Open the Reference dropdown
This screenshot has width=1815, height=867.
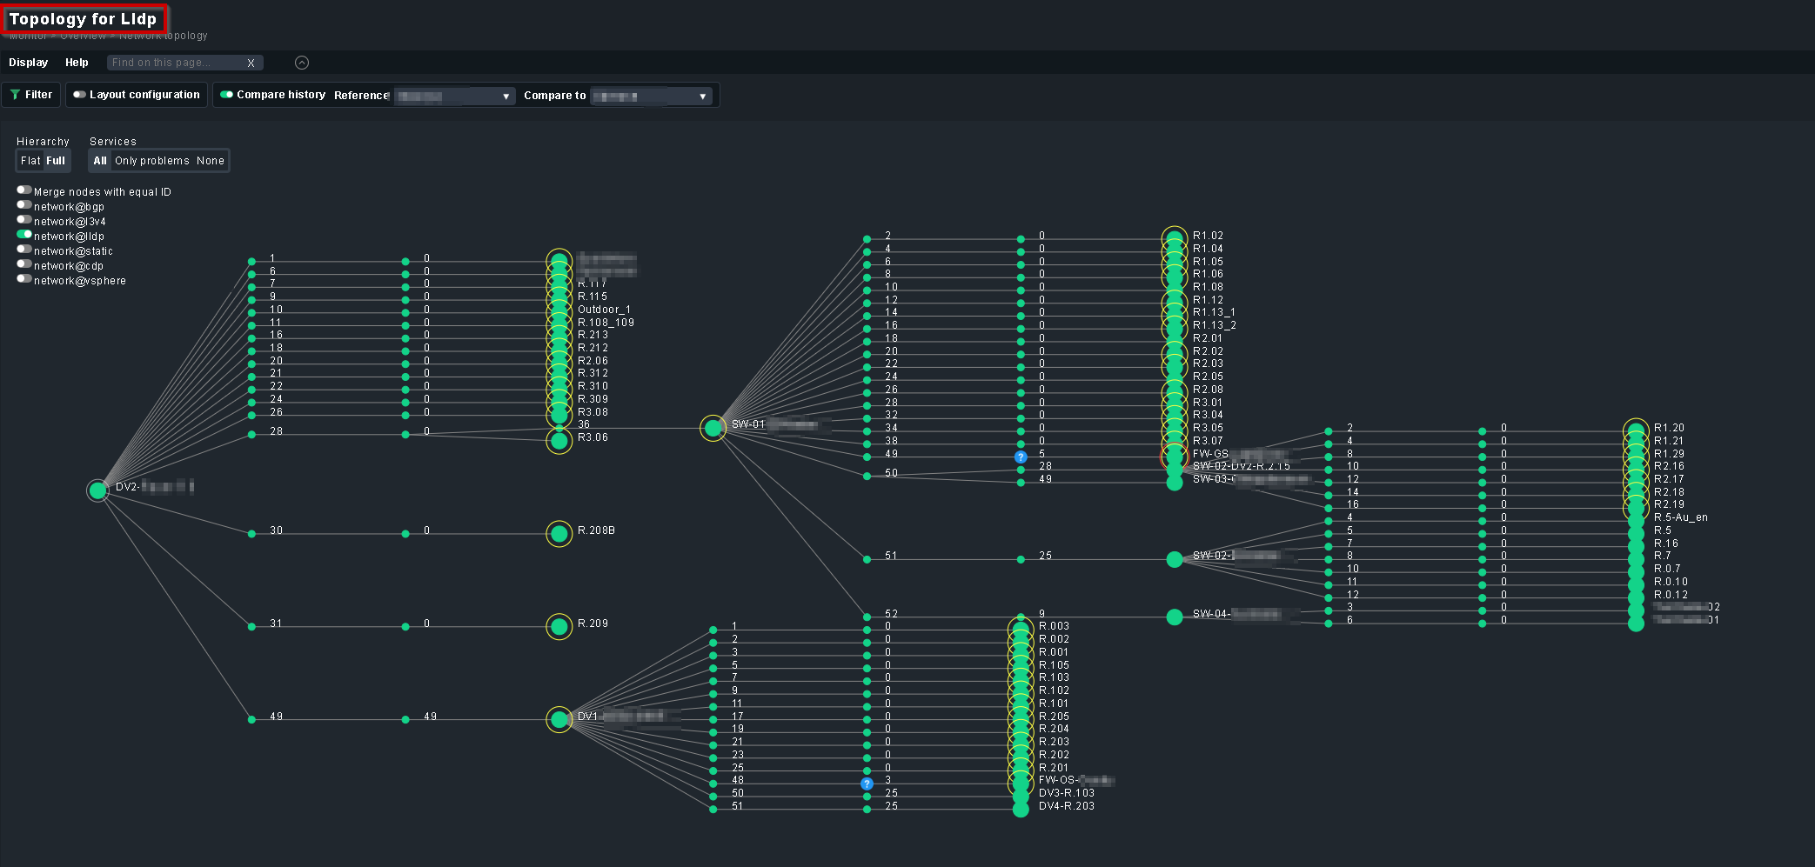point(453,96)
